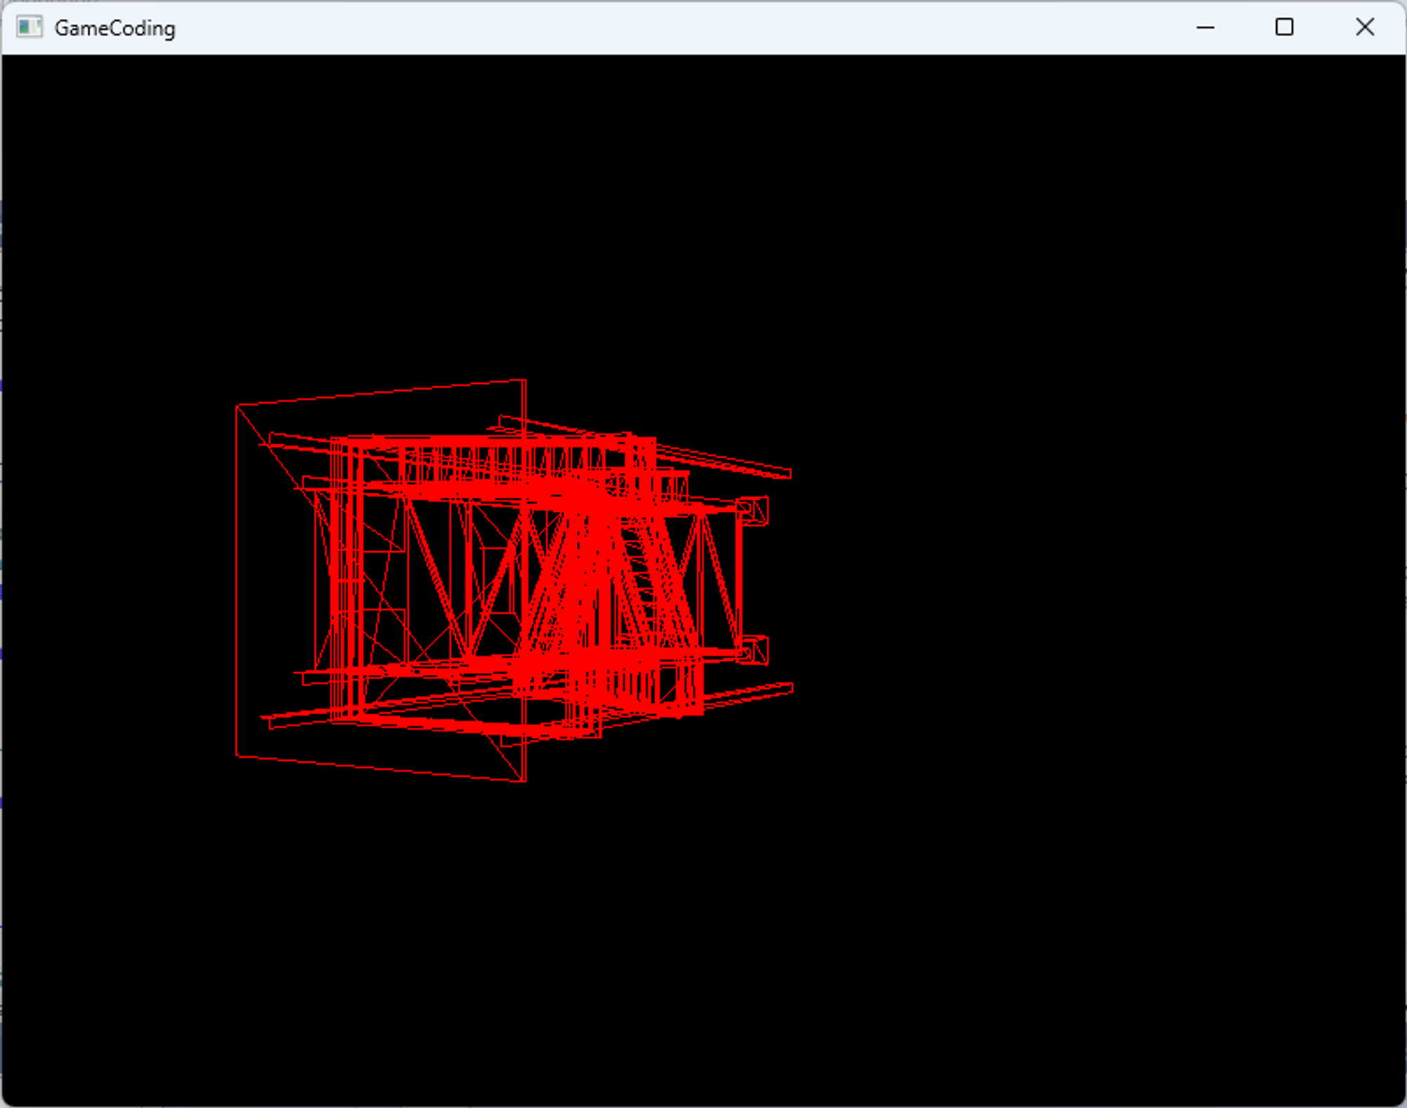
Task: Pick right tip of the upper slanted beam
Action: tap(790, 474)
